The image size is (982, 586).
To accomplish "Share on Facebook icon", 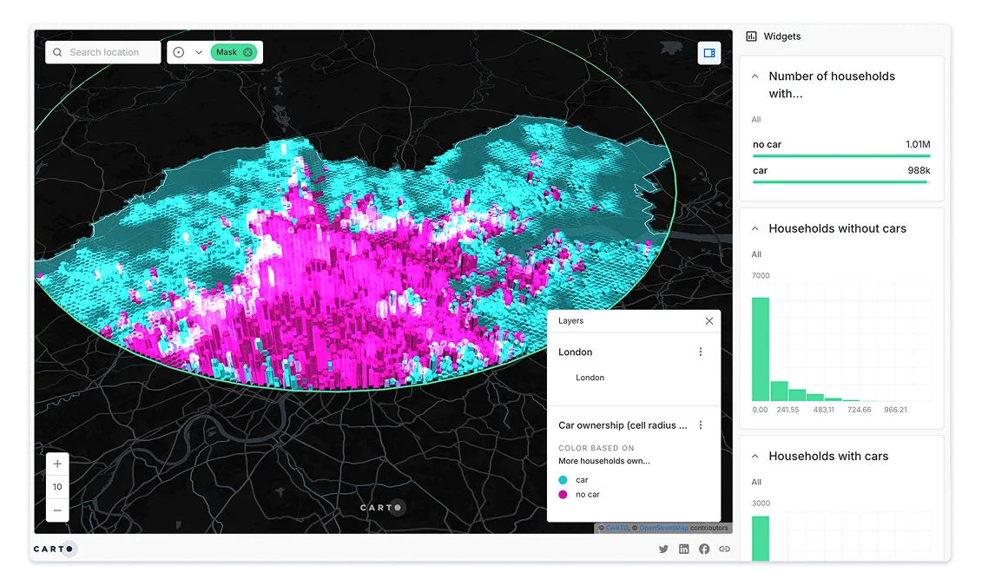I will click(x=704, y=549).
